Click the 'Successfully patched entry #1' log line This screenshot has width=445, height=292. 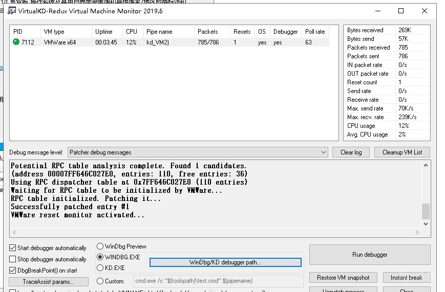[70, 207]
